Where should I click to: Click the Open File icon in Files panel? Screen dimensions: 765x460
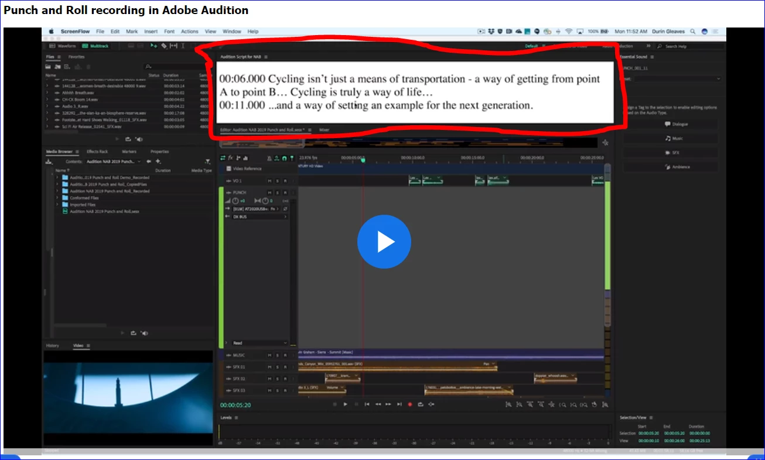click(48, 67)
